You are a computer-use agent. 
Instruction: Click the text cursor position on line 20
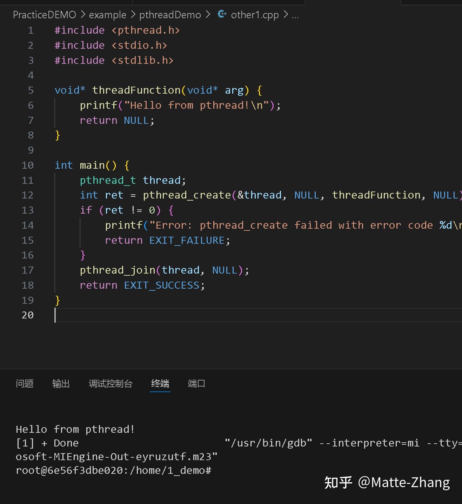tap(55, 315)
